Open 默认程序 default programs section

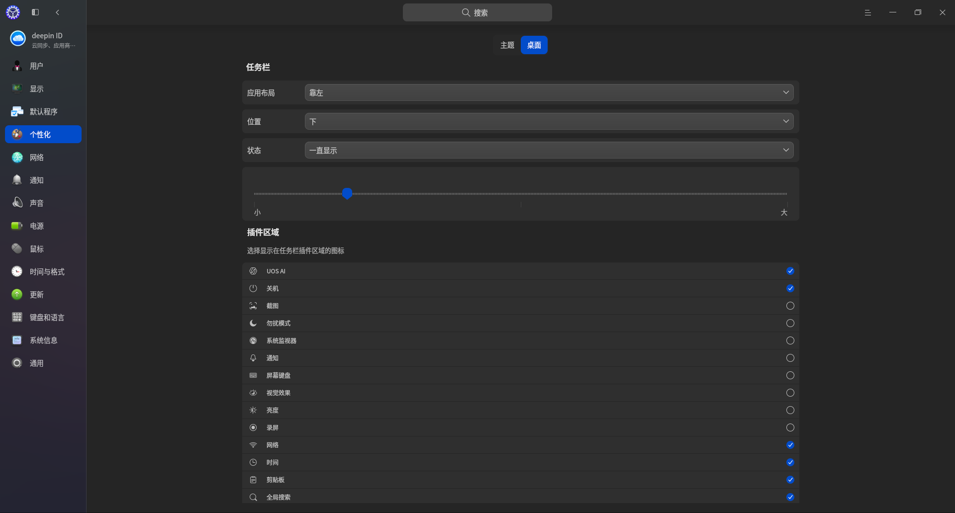(43, 111)
